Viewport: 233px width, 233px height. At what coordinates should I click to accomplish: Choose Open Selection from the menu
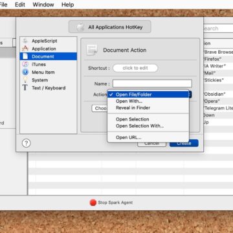148,119
